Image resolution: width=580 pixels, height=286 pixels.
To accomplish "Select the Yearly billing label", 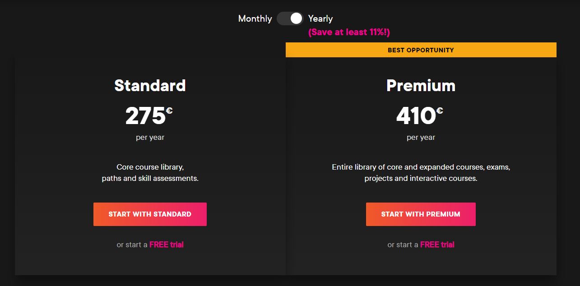I will (320, 18).
